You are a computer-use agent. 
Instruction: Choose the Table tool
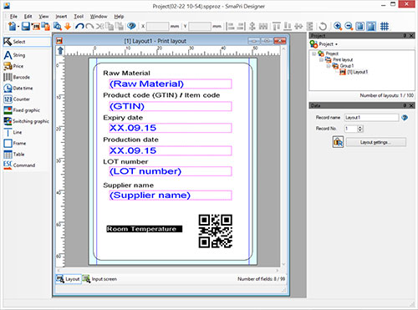tap(14, 155)
